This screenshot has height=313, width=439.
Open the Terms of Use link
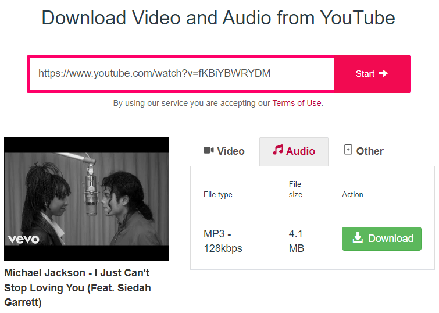point(297,103)
